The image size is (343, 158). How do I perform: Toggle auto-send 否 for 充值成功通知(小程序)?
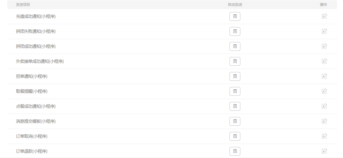click(x=235, y=16)
